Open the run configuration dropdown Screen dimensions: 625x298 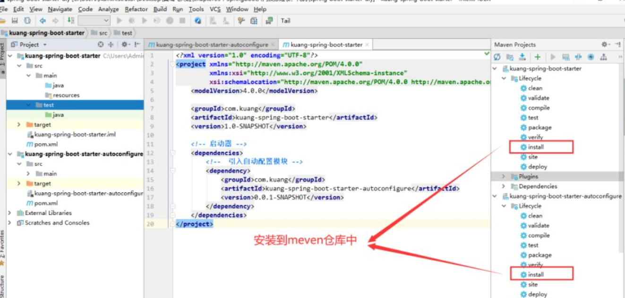coord(94,21)
